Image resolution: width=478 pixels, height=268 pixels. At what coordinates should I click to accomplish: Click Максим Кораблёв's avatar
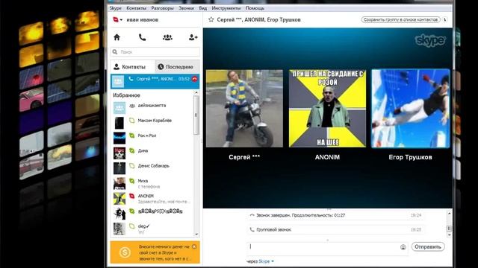click(119, 123)
